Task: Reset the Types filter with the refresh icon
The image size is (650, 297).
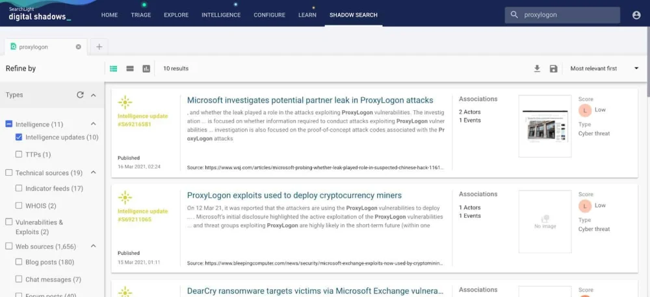Action: [81, 95]
